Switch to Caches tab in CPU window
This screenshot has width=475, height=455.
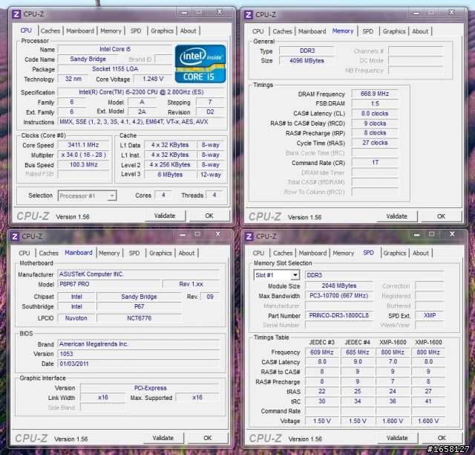(x=50, y=30)
